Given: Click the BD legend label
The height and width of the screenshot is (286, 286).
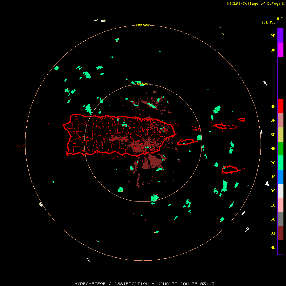Looking at the screenshot, I should point(273,134).
